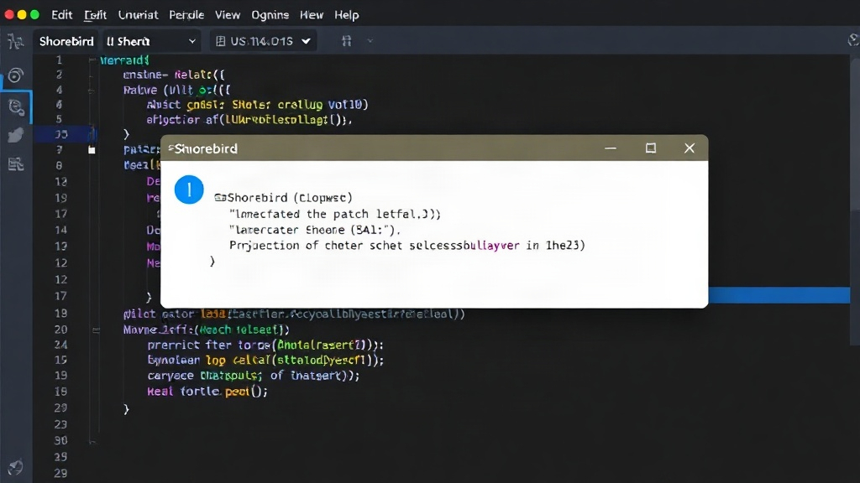
Task: Select the highlighted search sidebar icon
Action: (x=17, y=106)
